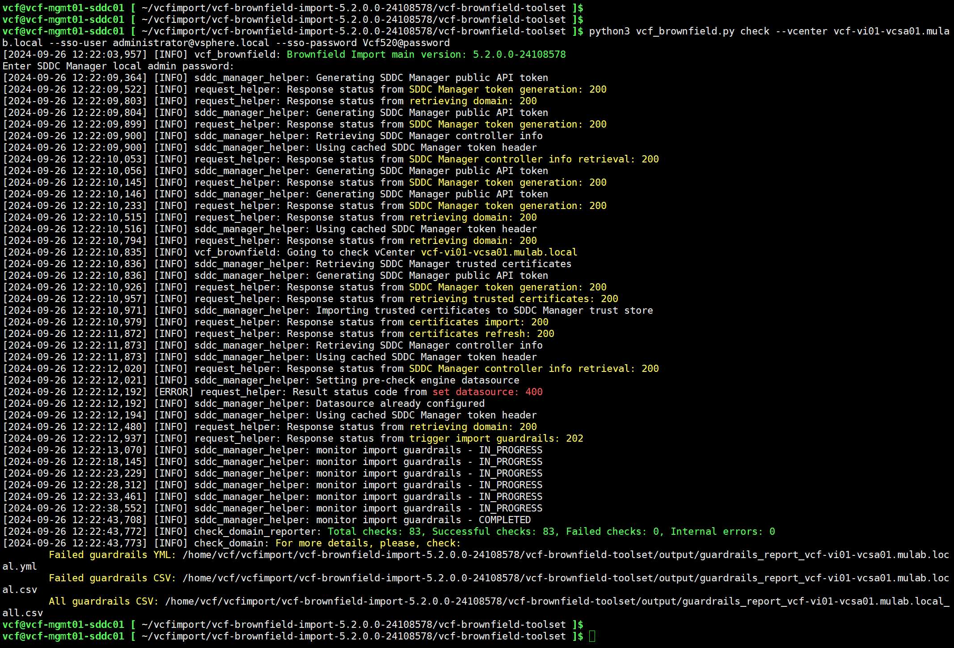Click 'For more details, please, check:' text

click(367, 543)
